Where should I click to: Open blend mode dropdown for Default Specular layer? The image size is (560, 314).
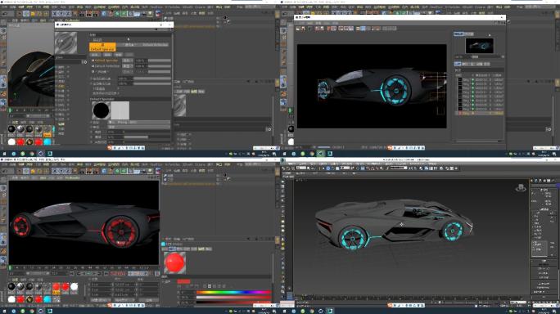click(128, 61)
